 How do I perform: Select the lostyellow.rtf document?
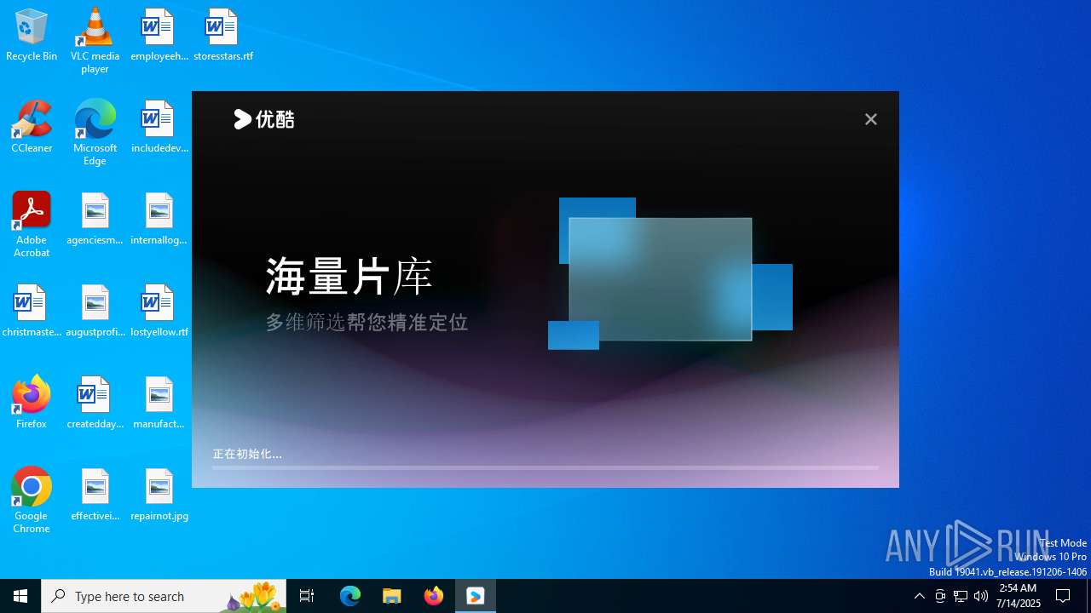tap(159, 311)
